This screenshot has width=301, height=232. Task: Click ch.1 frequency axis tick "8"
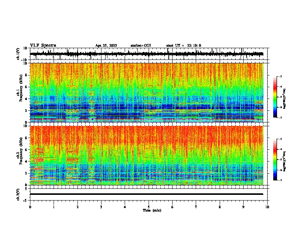click(x=26, y=75)
